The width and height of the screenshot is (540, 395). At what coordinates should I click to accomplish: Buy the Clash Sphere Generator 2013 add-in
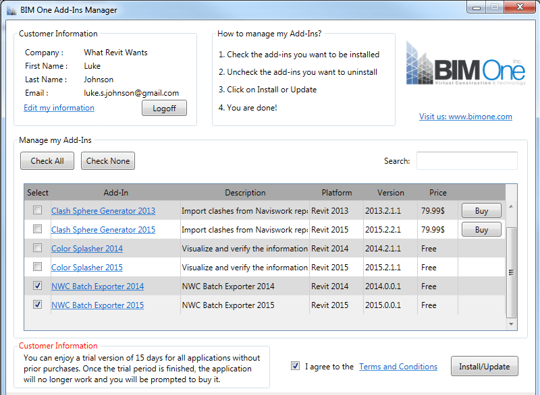(x=481, y=210)
